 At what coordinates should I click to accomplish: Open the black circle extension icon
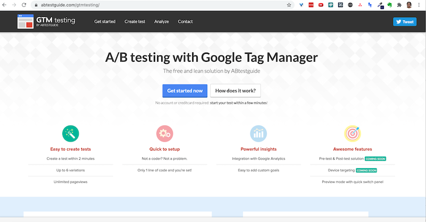(x=350, y=5)
